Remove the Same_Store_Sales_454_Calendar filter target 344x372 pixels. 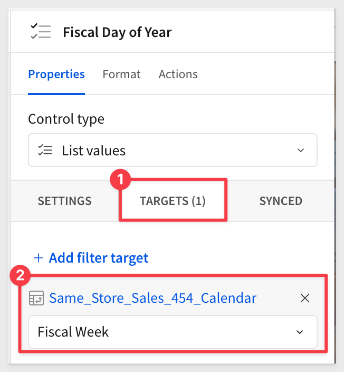click(304, 298)
